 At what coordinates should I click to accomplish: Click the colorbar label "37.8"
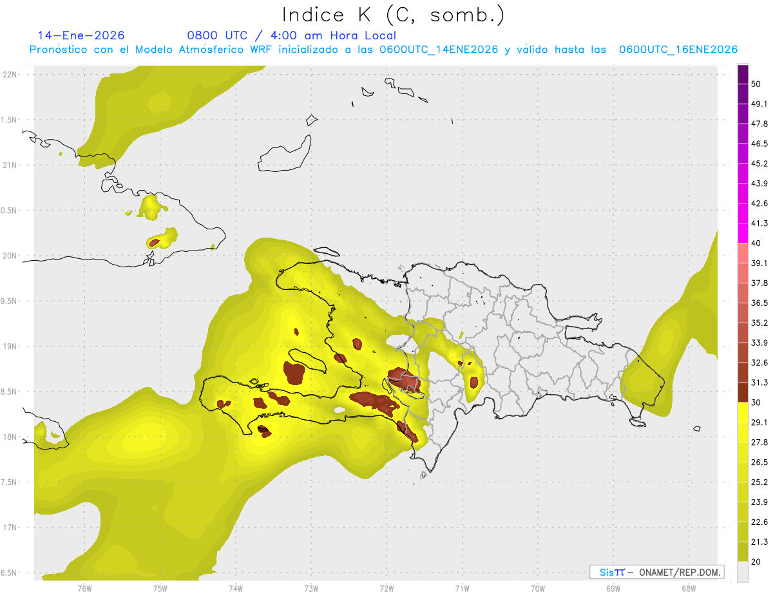pyautogui.click(x=759, y=283)
